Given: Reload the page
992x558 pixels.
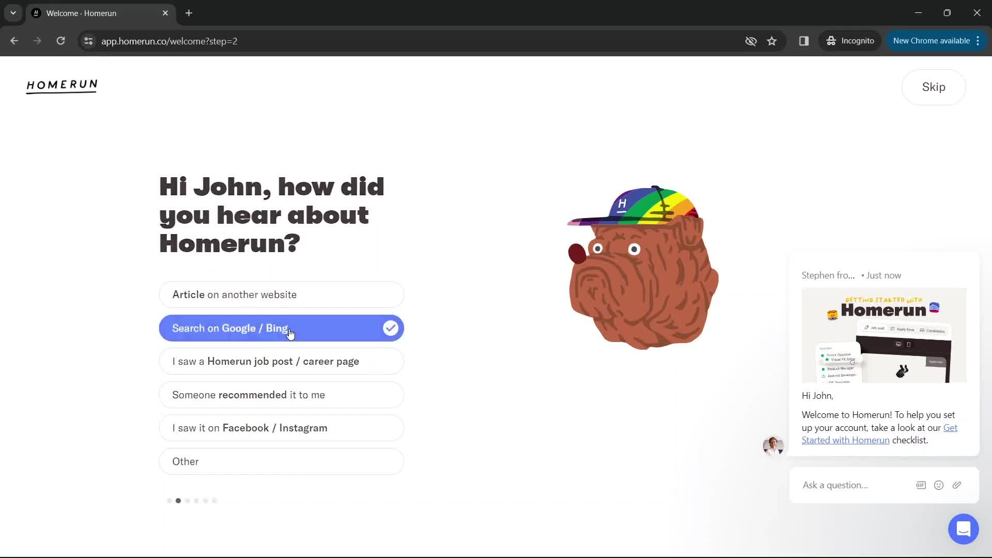Looking at the screenshot, I should [x=60, y=41].
